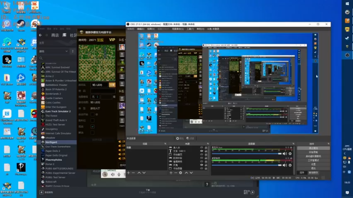Click Steam friends chat plus icon
The width and height of the screenshot is (353, 198).
coord(252,192)
